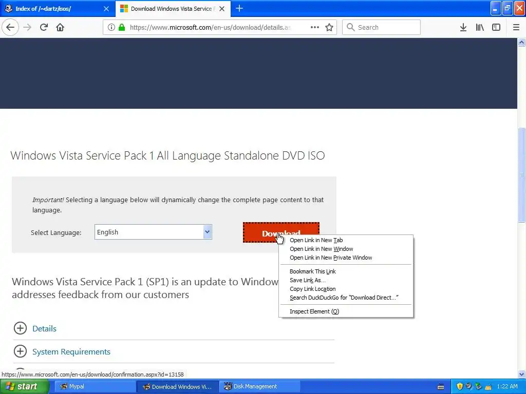The width and height of the screenshot is (526, 394).
Task: Open the library bookmarks icon
Action: point(480,27)
